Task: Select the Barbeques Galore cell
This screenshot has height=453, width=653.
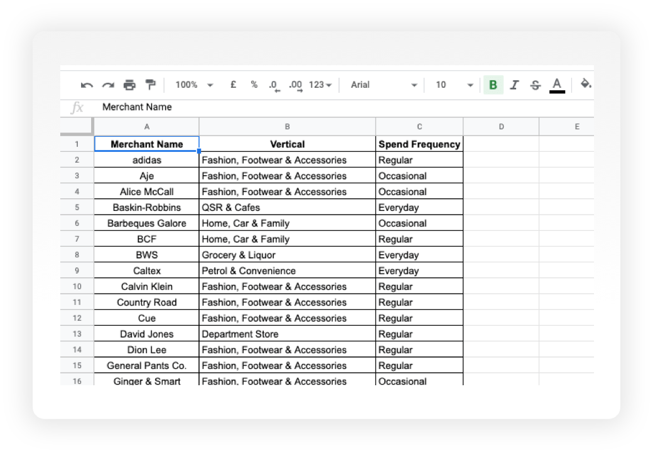Action: [146, 223]
